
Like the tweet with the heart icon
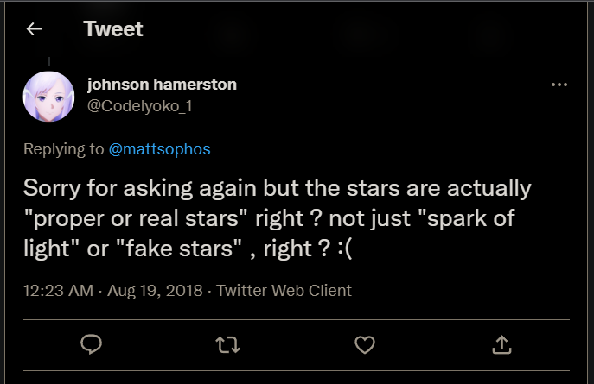(x=365, y=344)
